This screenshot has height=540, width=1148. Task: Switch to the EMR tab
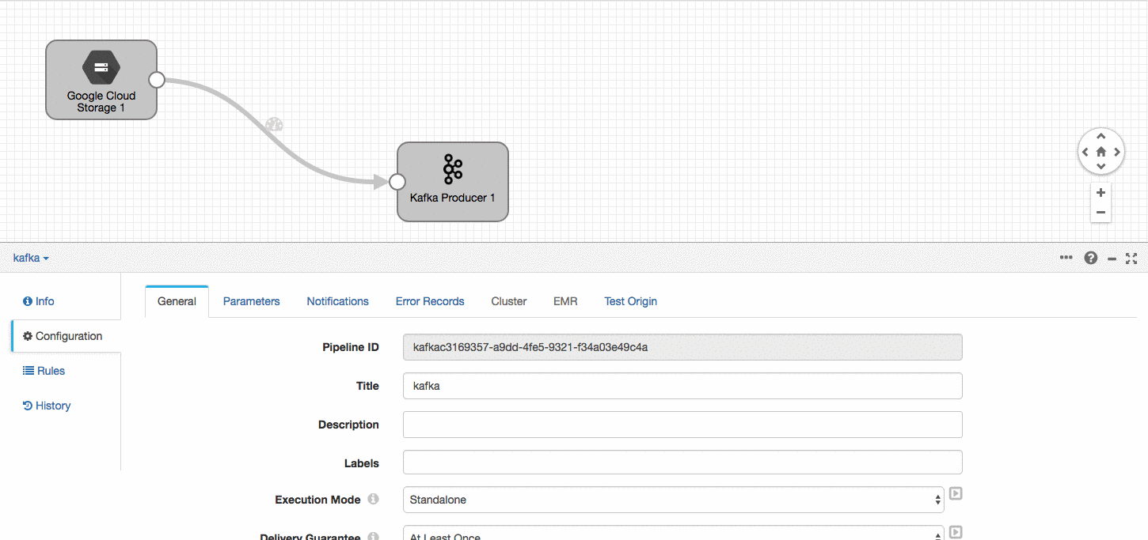pos(565,301)
